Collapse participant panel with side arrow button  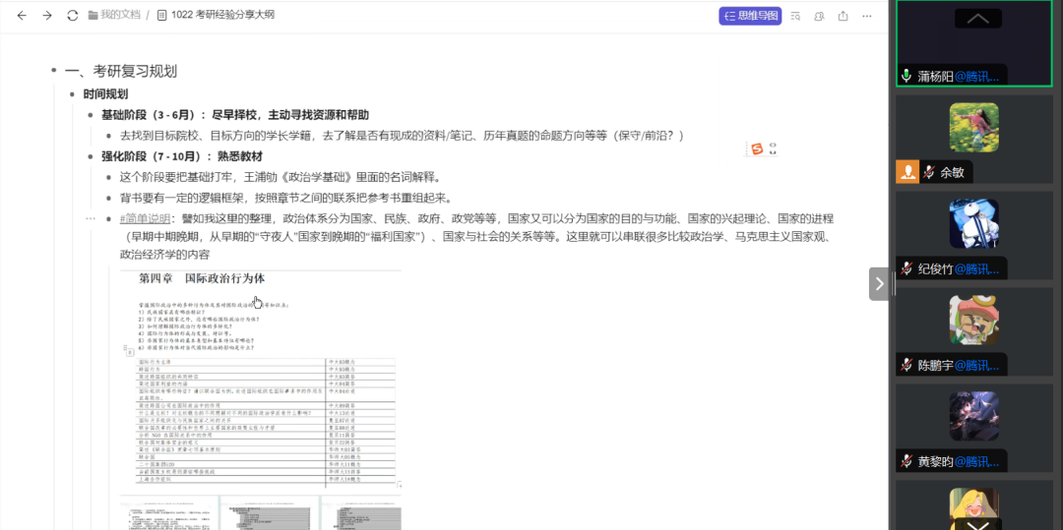pos(878,284)
